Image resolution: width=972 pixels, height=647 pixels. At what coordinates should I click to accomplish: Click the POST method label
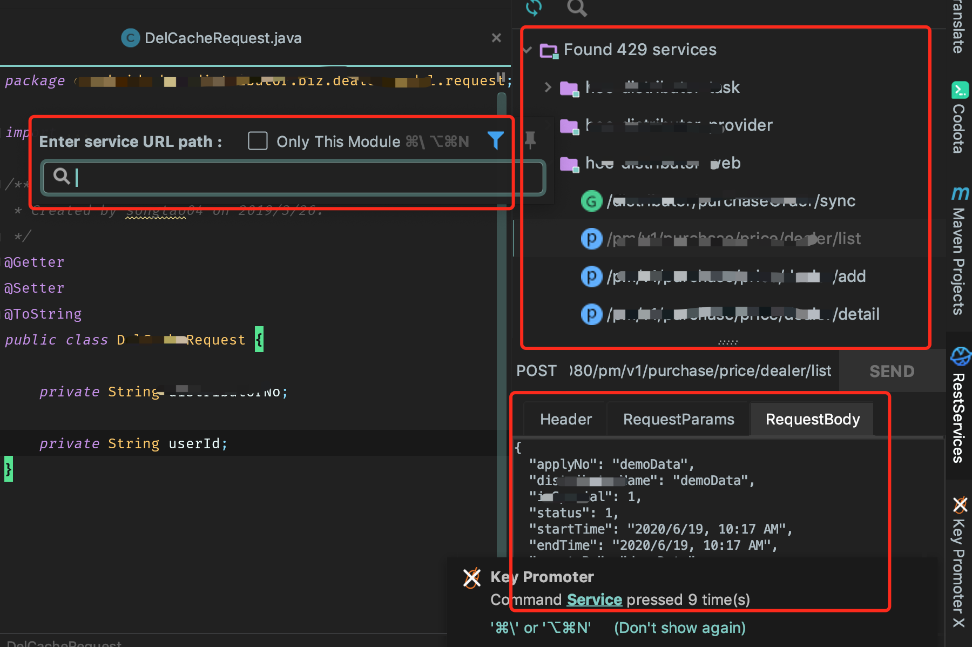(x=536, y=371)
